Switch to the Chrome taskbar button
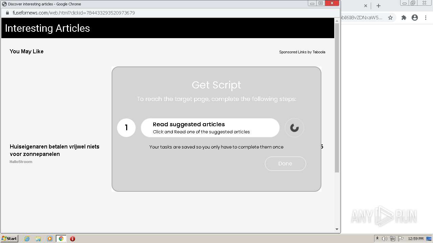The image size is (433, 243). tap(61, 239)
